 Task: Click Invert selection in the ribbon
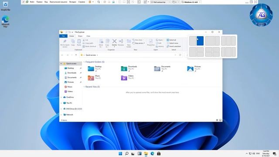[x=174, y=46]
